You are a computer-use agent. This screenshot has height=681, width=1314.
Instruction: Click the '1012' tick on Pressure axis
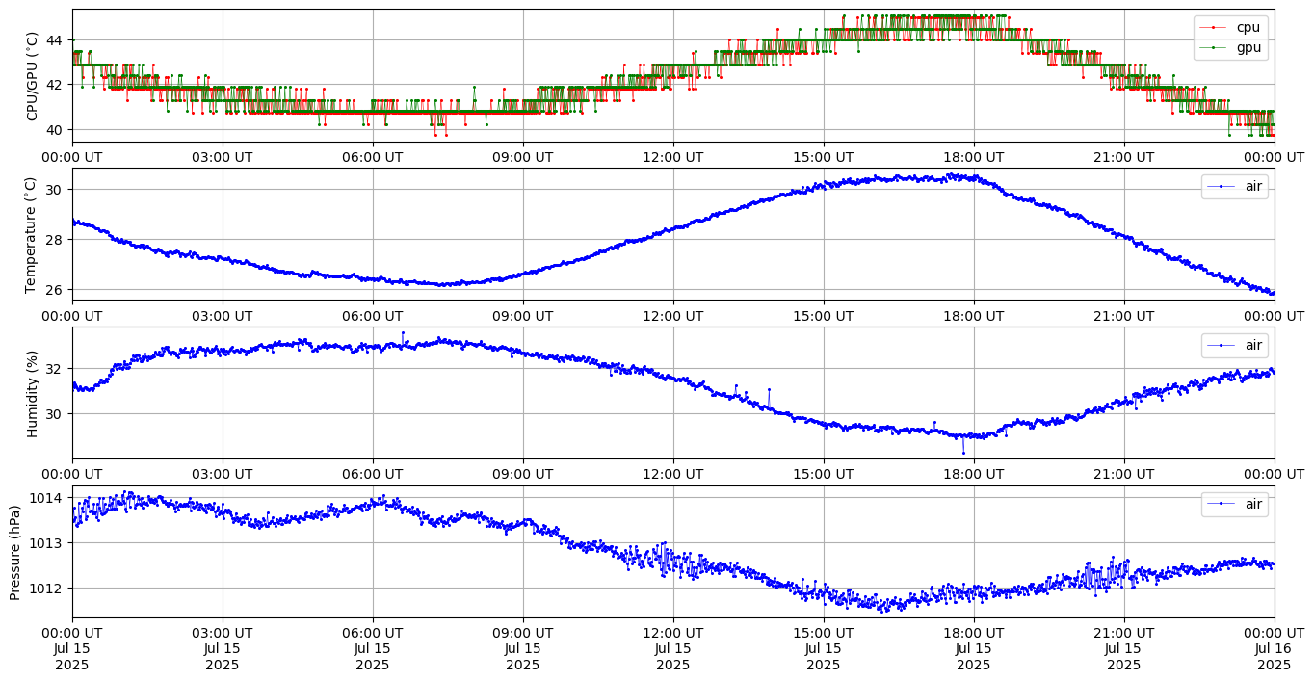pyautogui.click(x=46, y=588)
